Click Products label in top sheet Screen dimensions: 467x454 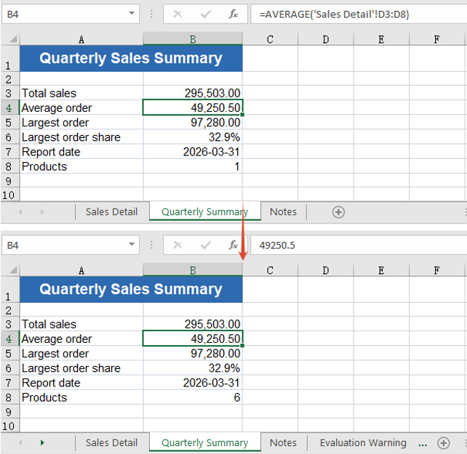(44, 166)
